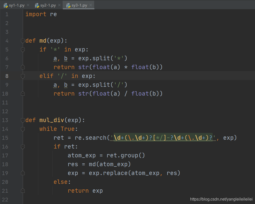Viewport: 255px width, 204px height.
Task: Click "elif '/' in exp:" on line 8
Action: [67, 76]
